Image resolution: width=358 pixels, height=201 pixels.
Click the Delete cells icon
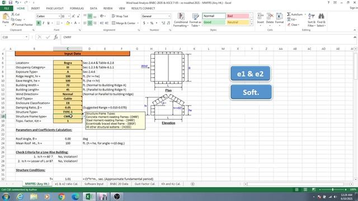270,17
